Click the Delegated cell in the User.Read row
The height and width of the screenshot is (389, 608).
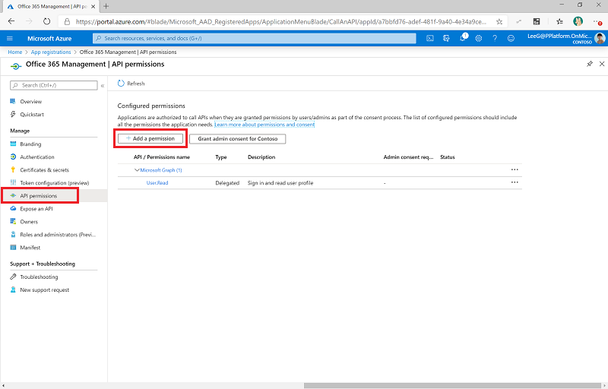pyautogui.click(x=227, y=183)
